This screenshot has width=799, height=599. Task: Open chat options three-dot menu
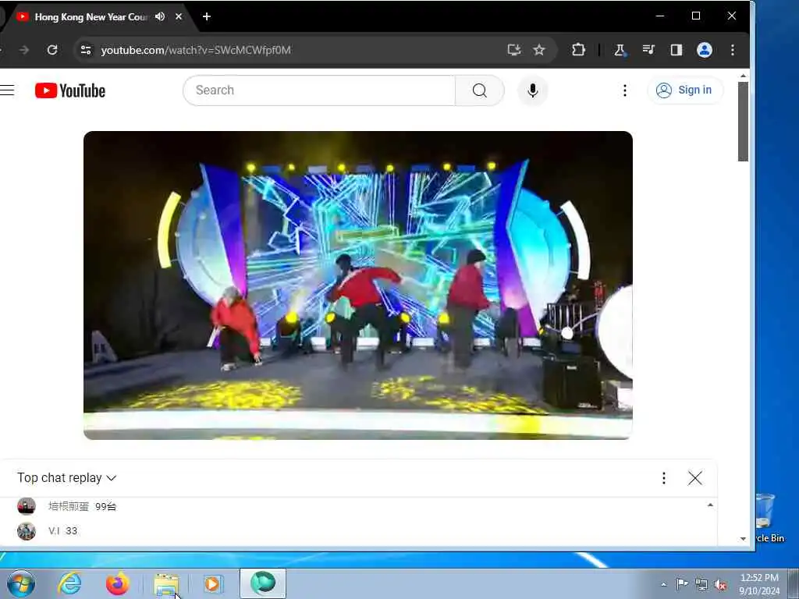663,478
